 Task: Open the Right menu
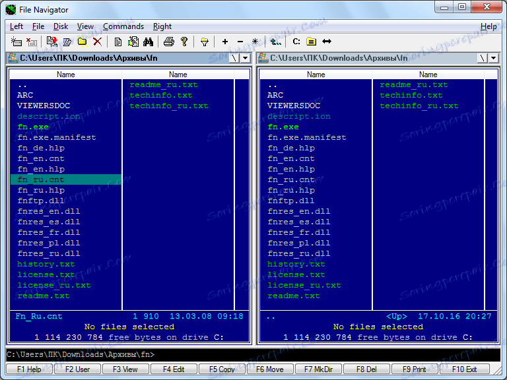click(162, 26)
